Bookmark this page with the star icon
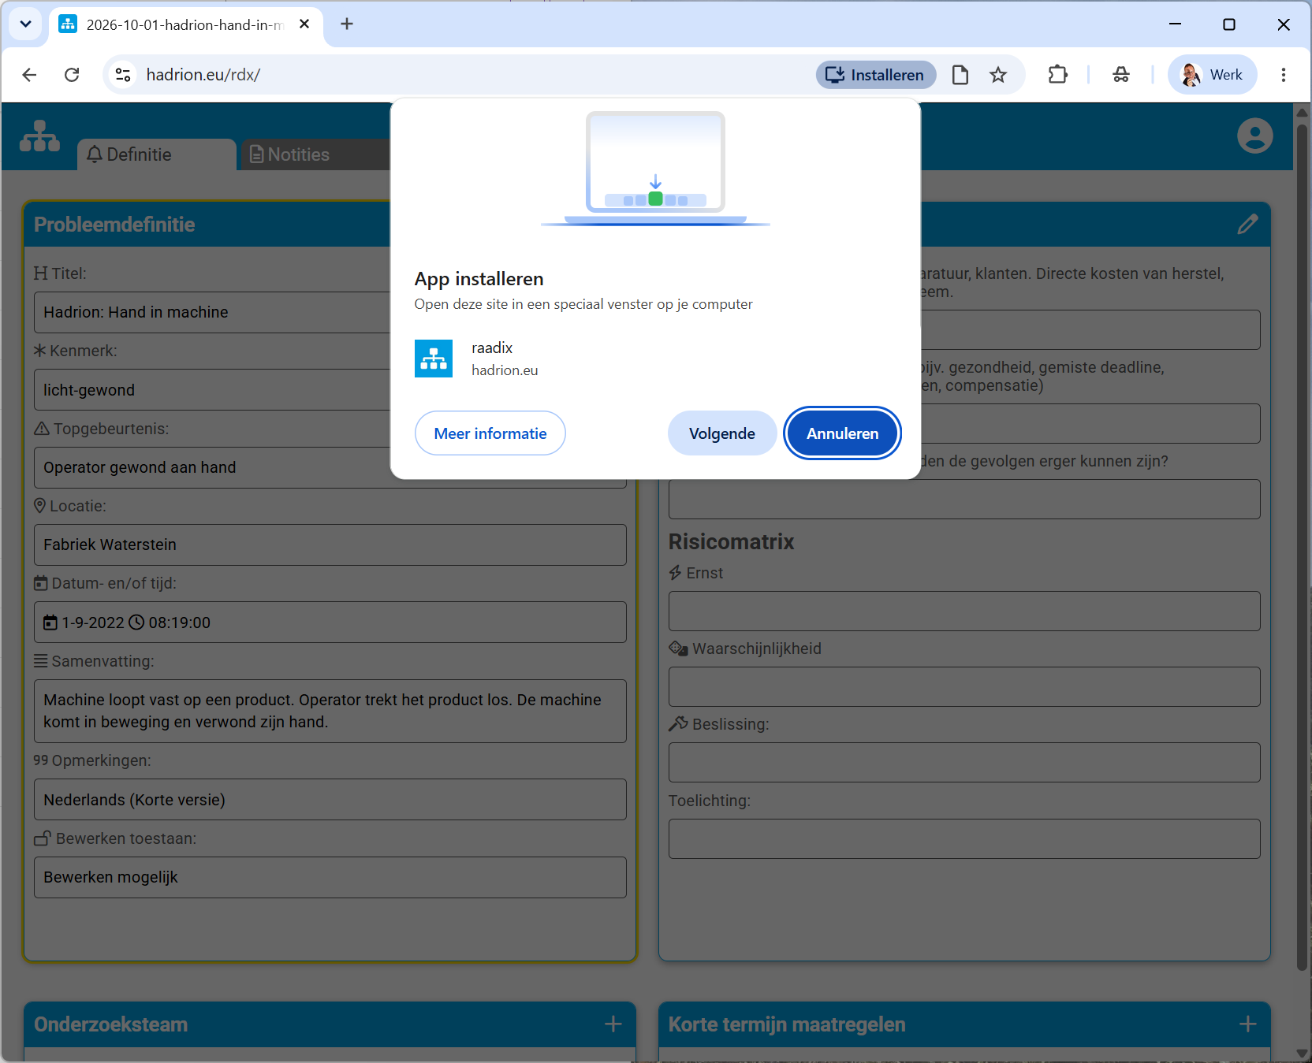Image resolution: width=1312 pixels, height=1063 pixels. tap(998, 75)
